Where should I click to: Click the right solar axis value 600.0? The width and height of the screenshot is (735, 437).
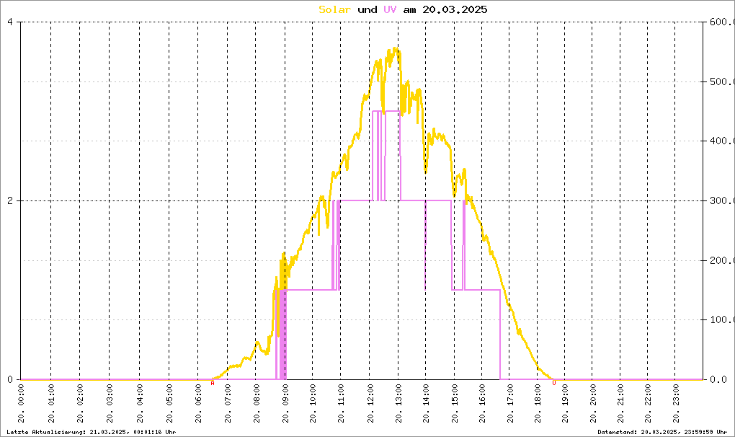click(x=721, y=22)
